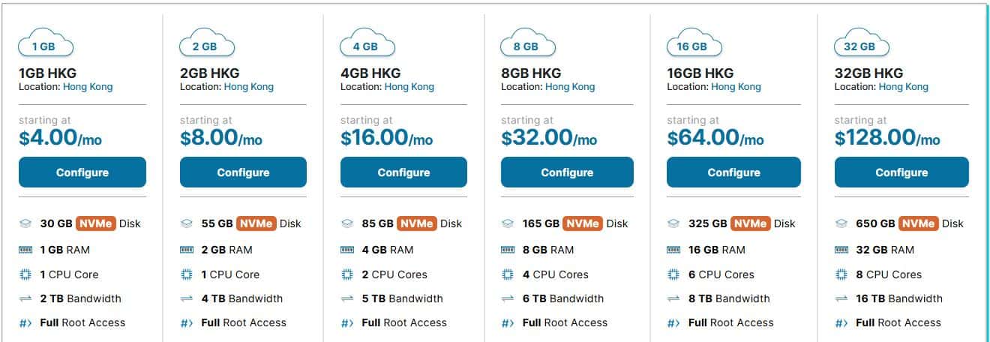Configure the 4GB HKG plan
990x342 pixels.
click(x=403, y=172)
